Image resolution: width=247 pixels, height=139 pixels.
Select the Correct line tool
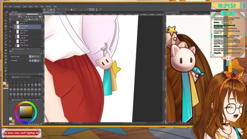[x=6, y=80]
